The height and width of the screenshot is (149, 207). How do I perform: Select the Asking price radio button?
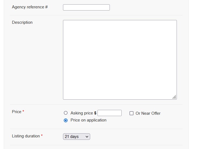(66, 113)
